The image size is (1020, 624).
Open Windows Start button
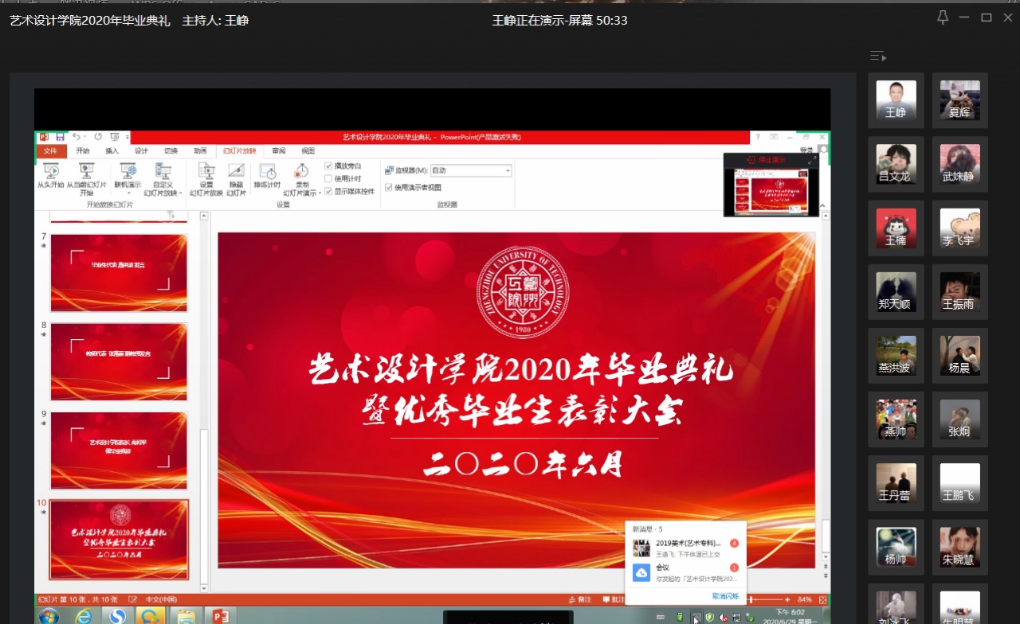pos(49,615)
